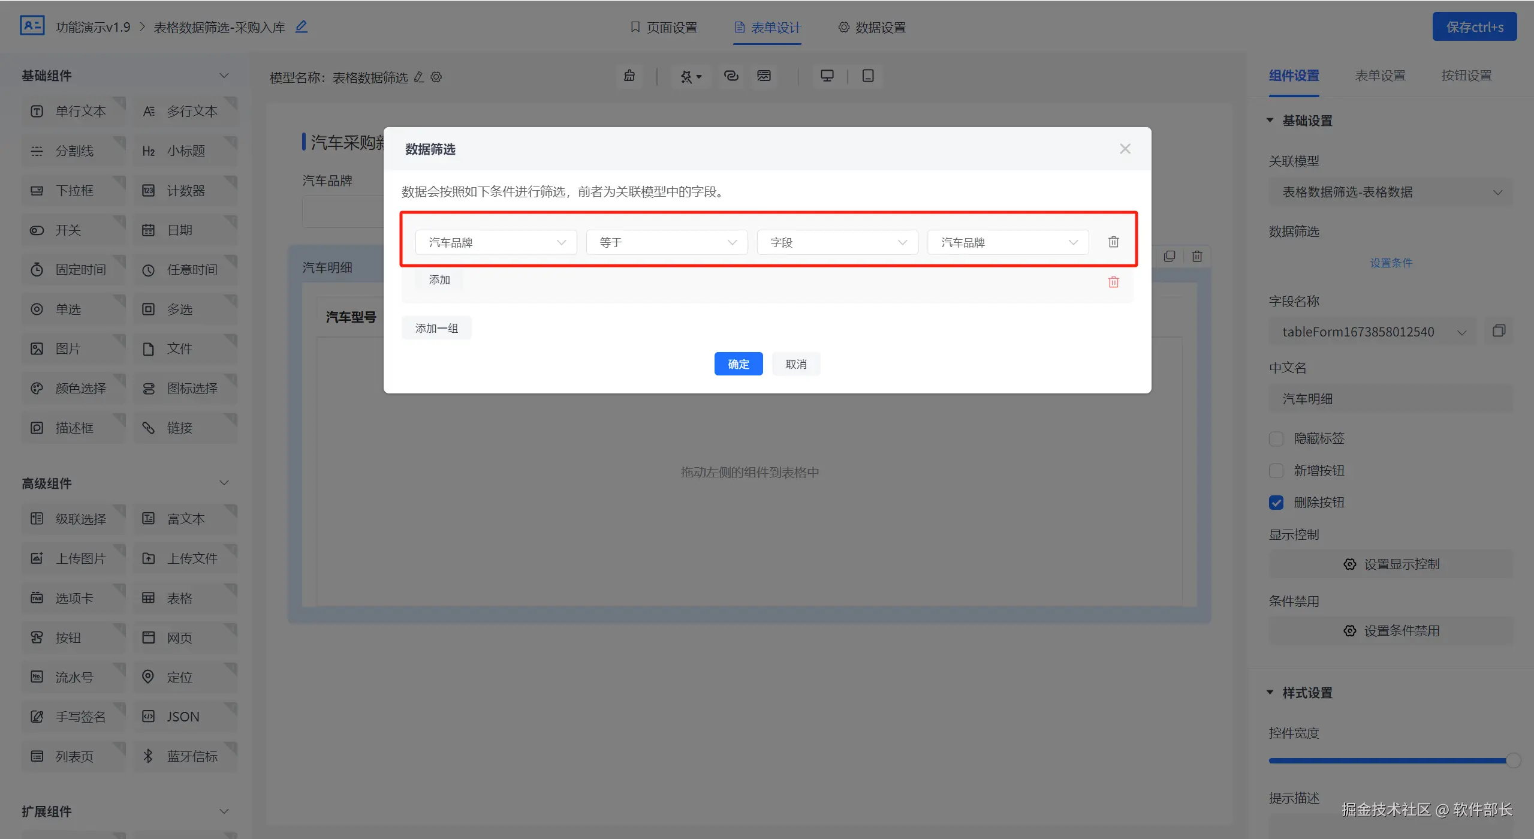Image resolution: width=1534 pixels, height=839 pixels.
Task: Switch to mobile preview device icon
Action: tap(867, 76)
